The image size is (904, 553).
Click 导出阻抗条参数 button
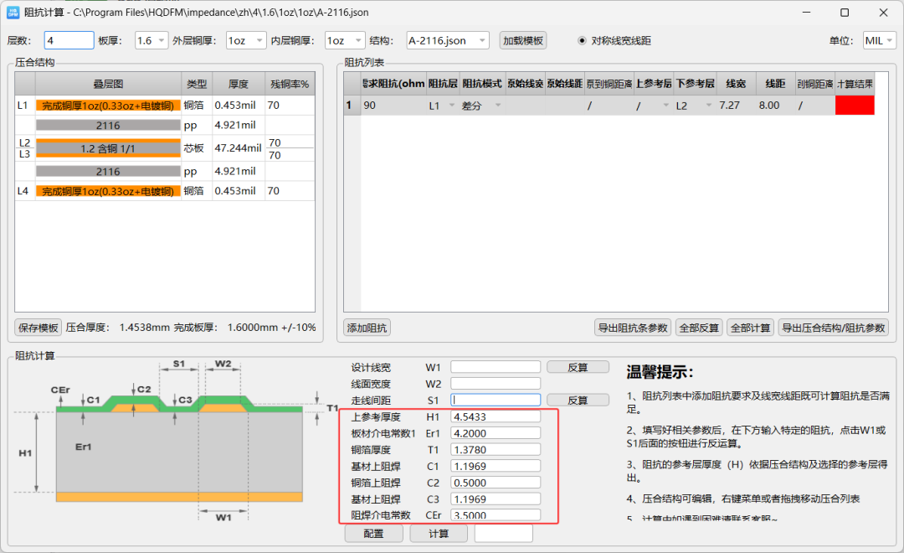pos(633,328)
